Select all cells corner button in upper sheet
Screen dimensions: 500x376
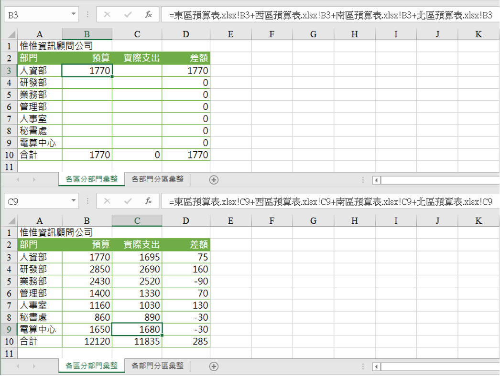coord(10,34)
